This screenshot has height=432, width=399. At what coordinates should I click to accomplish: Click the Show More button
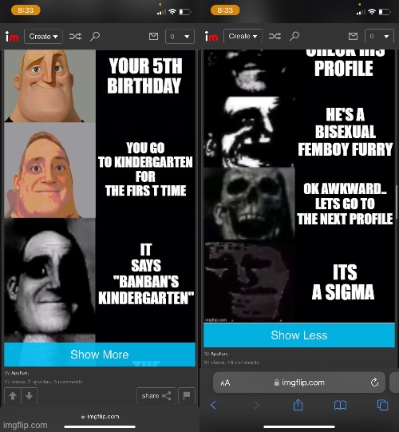coord(100,355)
